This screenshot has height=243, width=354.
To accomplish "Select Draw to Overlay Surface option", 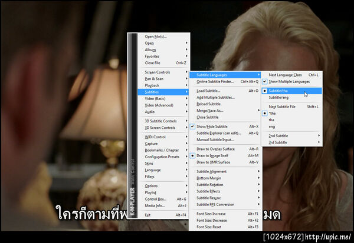I will click(225, 149).
